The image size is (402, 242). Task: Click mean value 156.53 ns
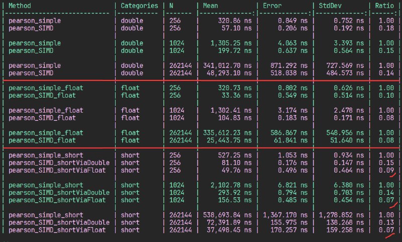pos(235,200)
